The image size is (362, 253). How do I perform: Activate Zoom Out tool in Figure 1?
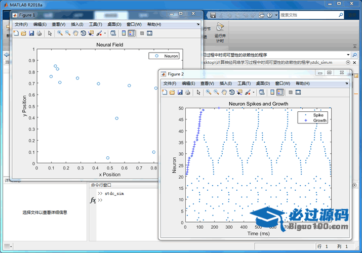pyautogui.click(x=68, y=33)
